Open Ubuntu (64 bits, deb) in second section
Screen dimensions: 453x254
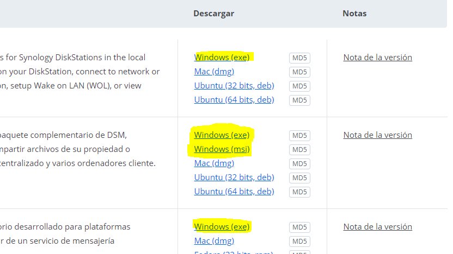pyautogui.click(x=234, y=191)
